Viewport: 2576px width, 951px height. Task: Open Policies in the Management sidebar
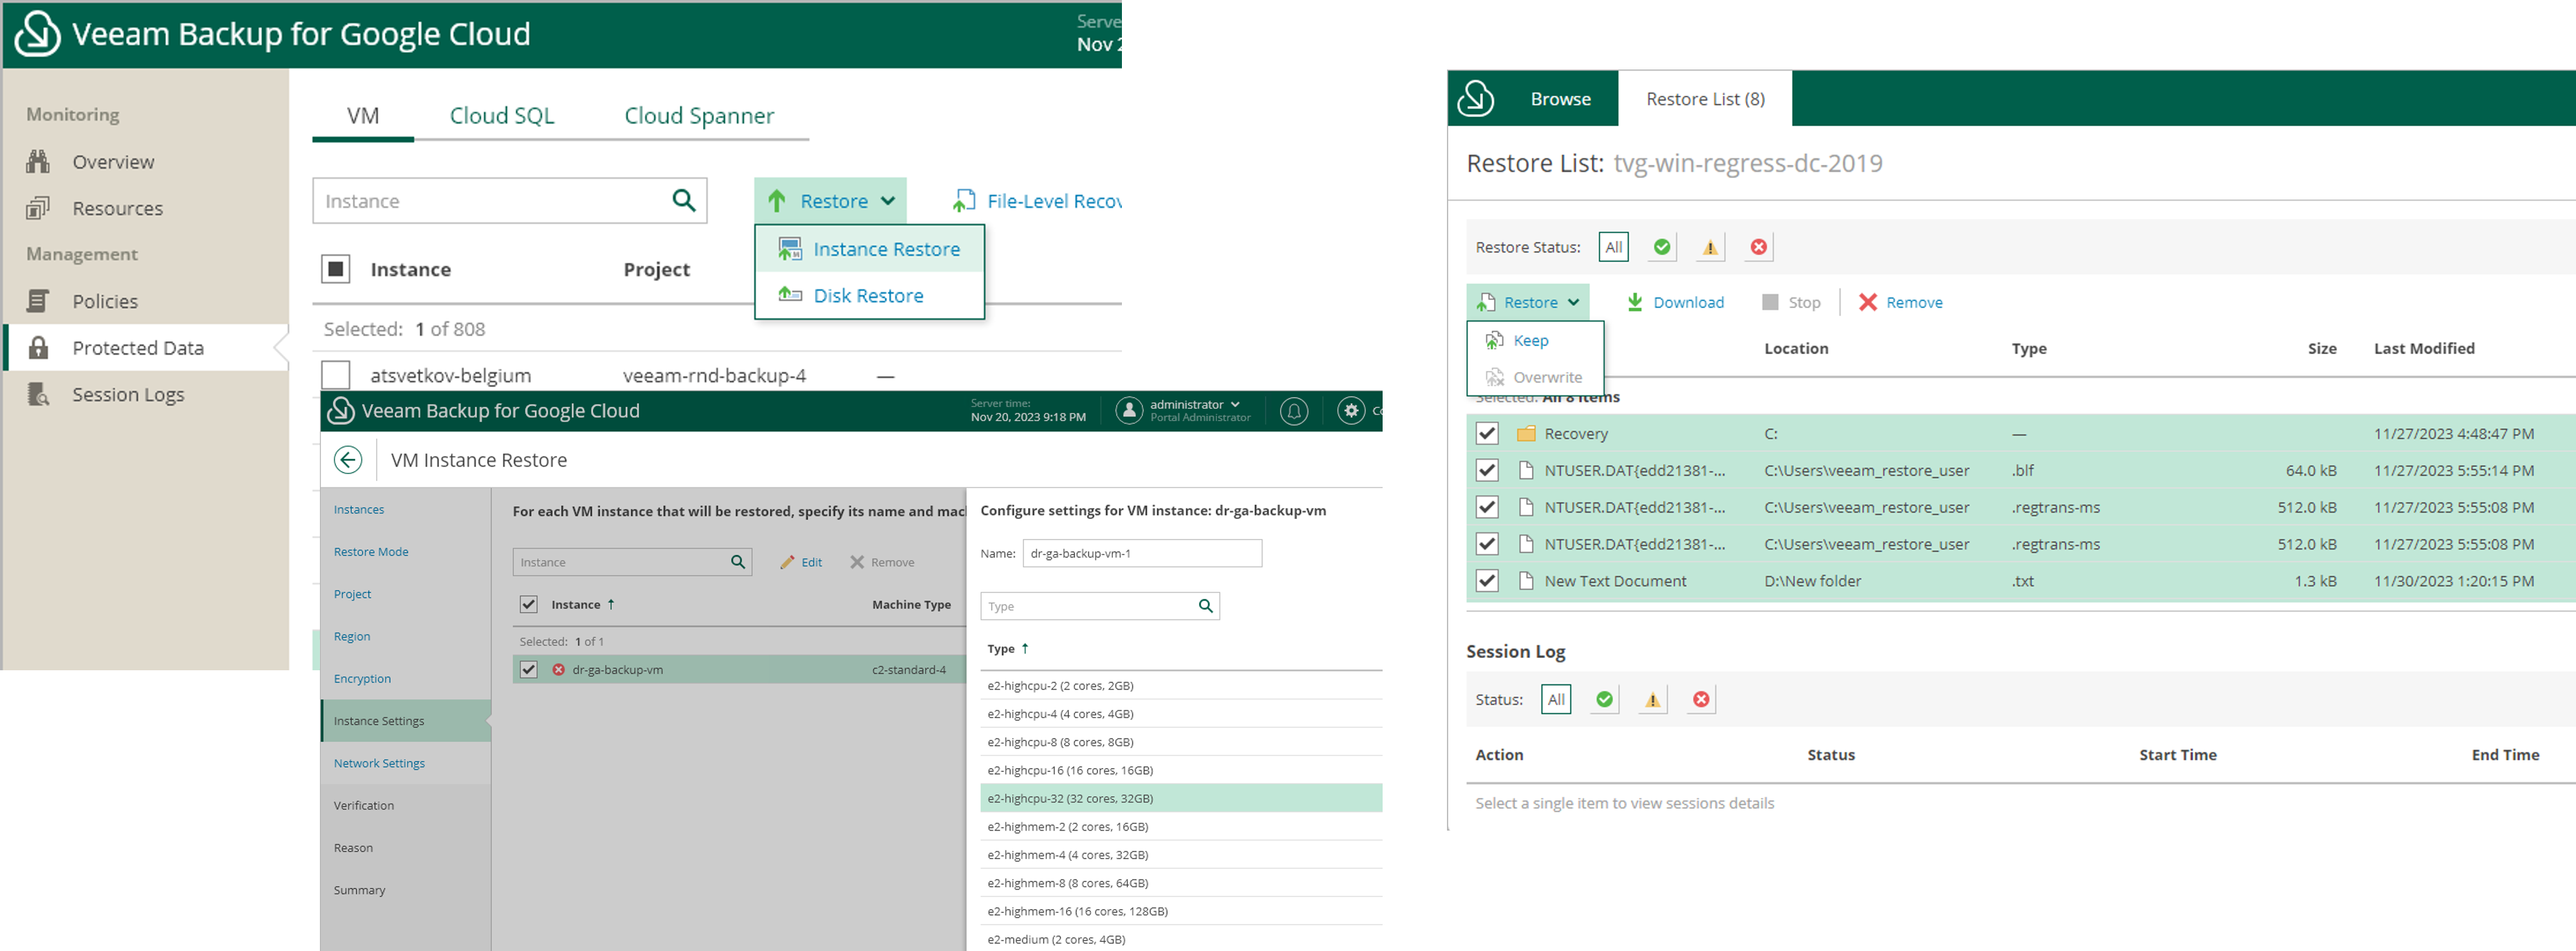coord(105,301)
